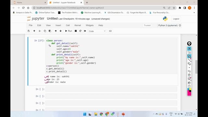This screenshot has height=117, width=208.
Task: Toggle browser side panel icon
Action: pos(185,8)
